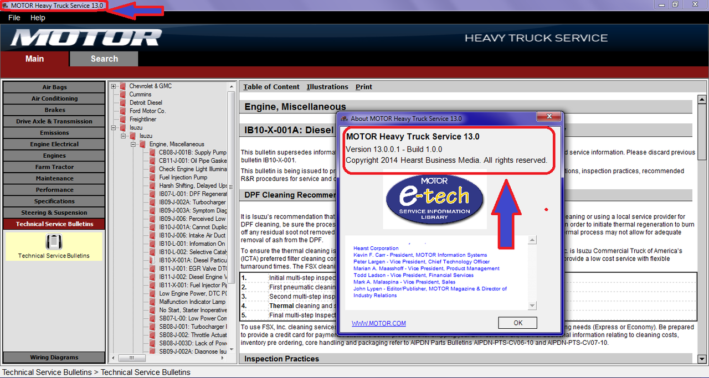709x378 pixels.
Task: Click the book icon beside Freightliner
Action: click(123, 120)
